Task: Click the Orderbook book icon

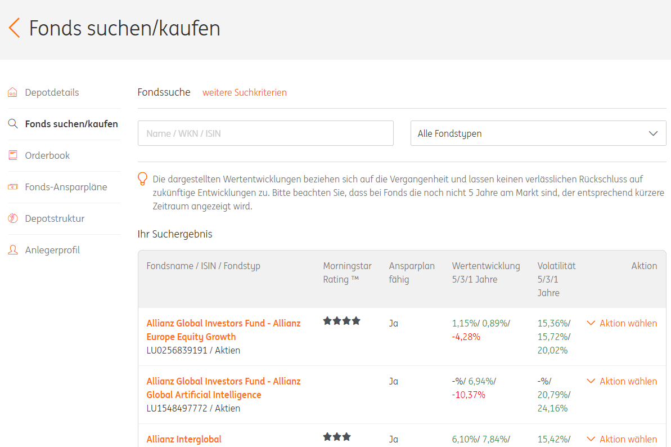Action: point(13,155)
